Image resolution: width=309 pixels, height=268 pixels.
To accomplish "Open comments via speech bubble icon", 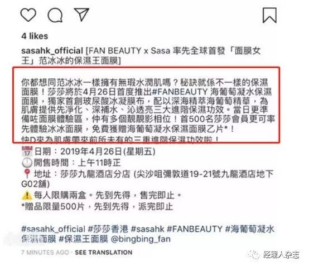I will point(55,15).
